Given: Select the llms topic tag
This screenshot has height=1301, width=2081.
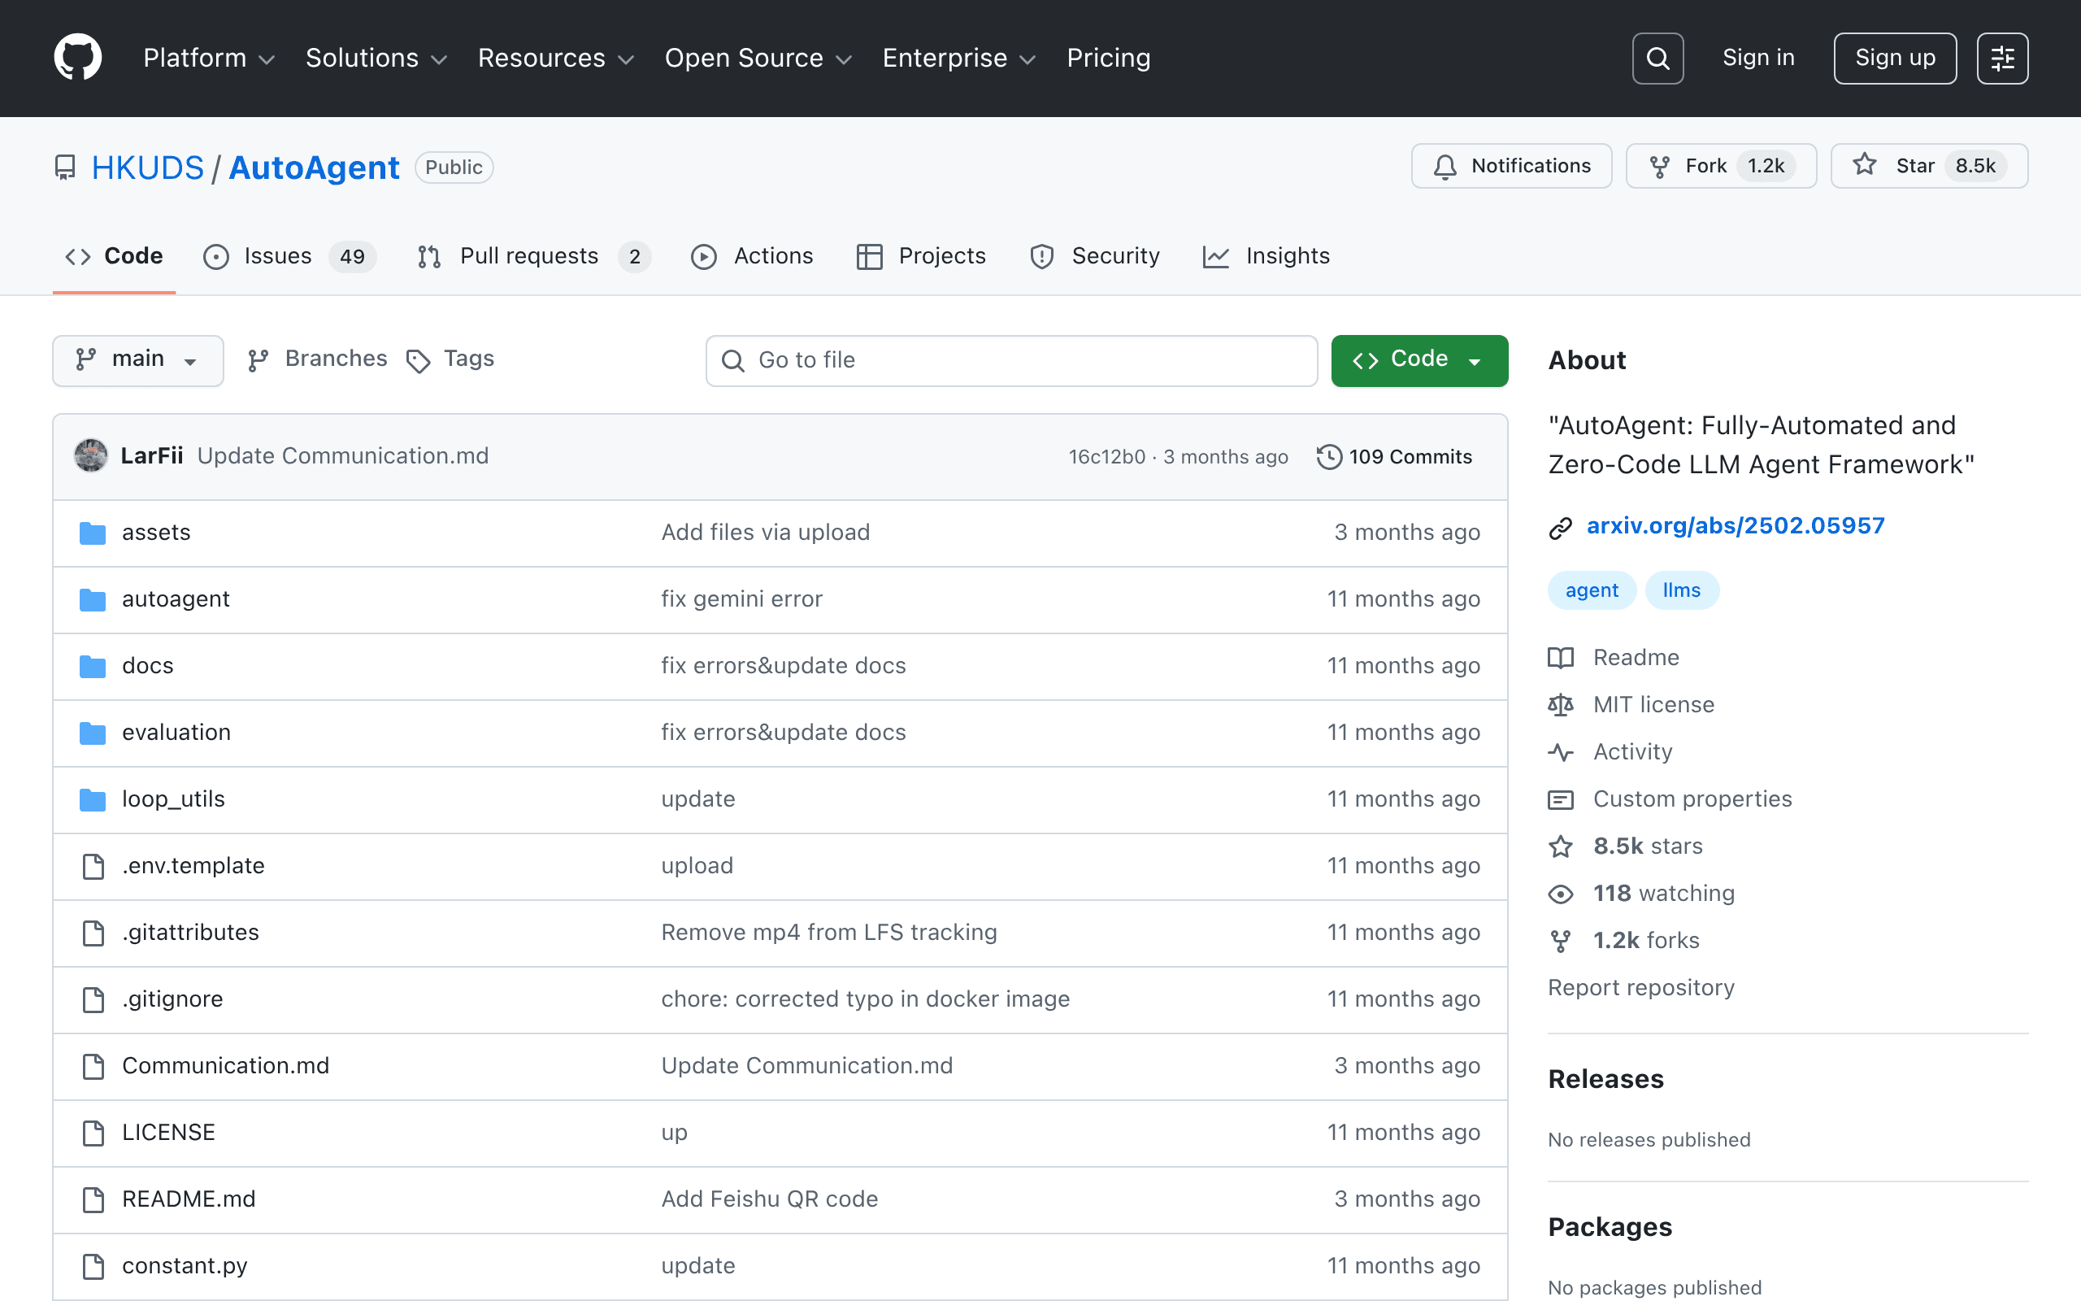Looking at the screenshot, I should coord(1681,590).
